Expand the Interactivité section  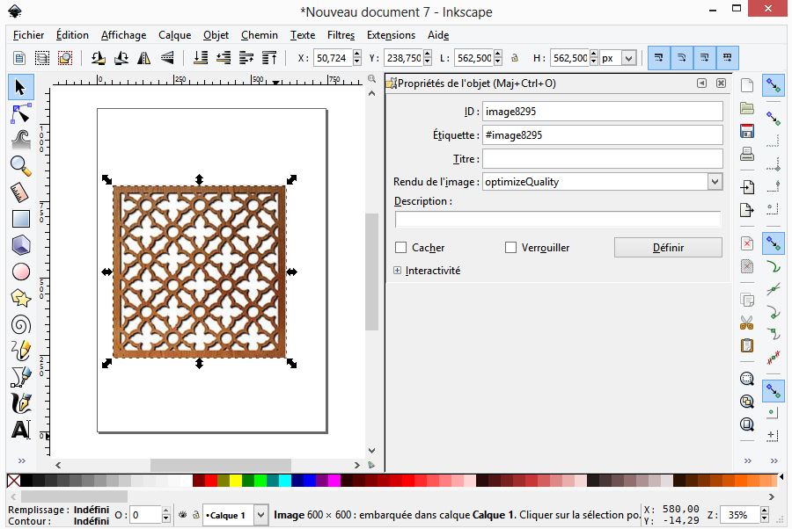coord(398,271)
